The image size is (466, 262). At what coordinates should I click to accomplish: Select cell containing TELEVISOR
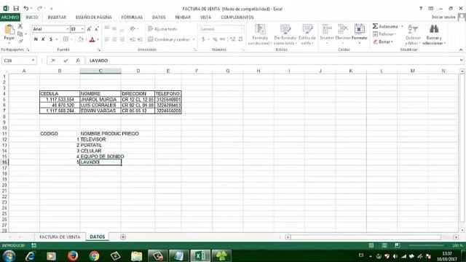coord(100,139)
